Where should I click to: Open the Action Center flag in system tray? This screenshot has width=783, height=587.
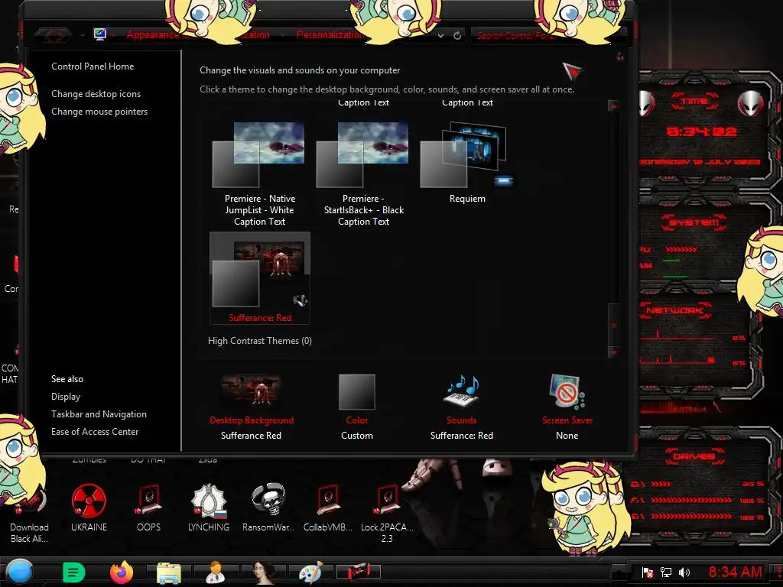pos(648,572)
